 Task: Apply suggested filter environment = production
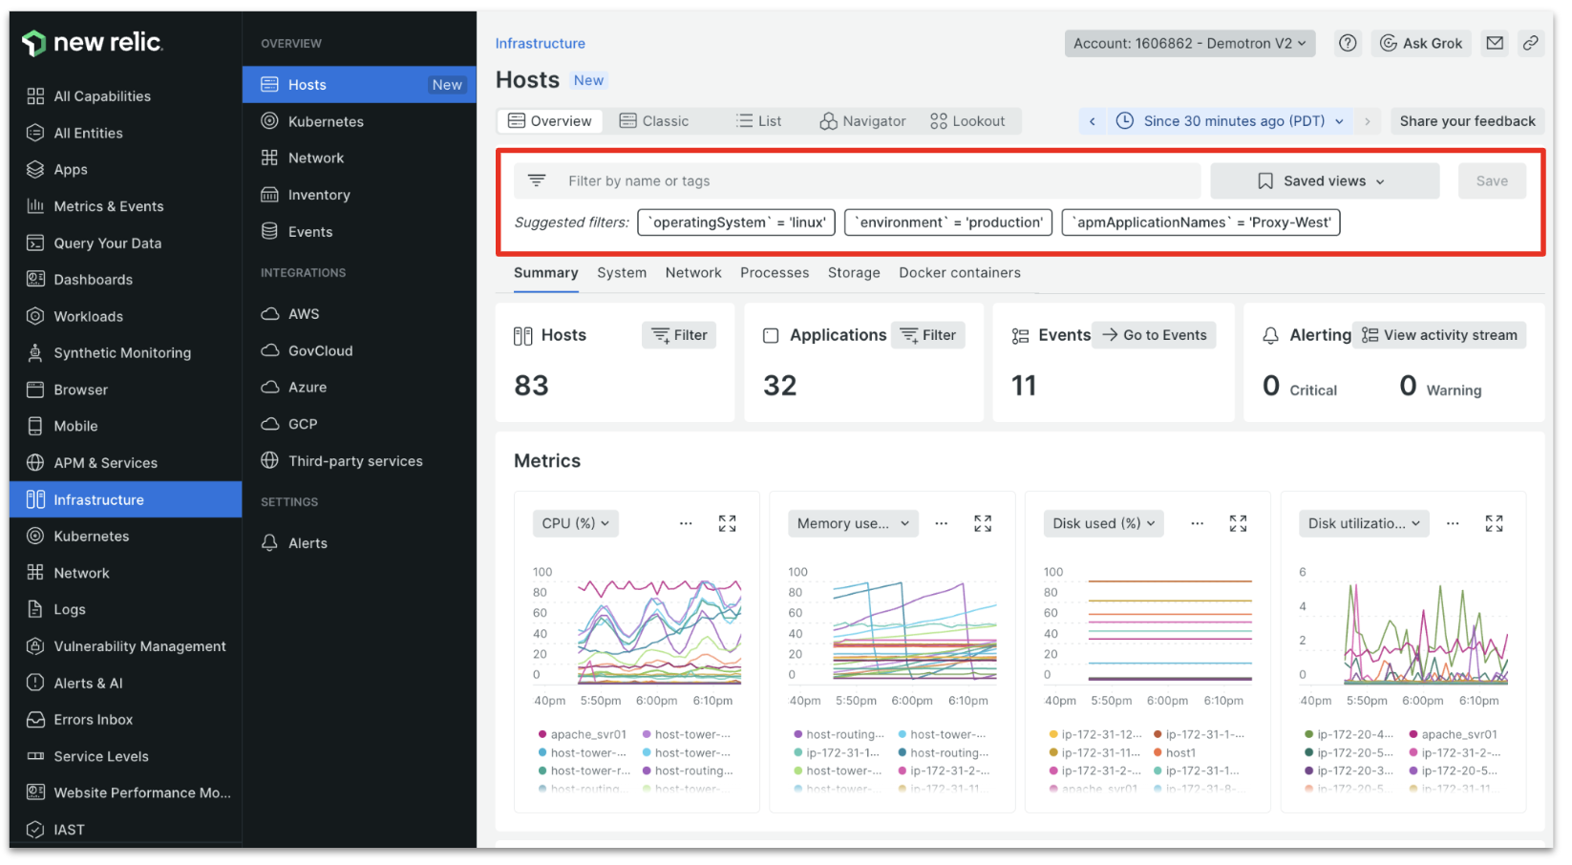coord(948,222)
